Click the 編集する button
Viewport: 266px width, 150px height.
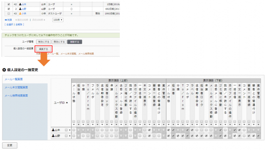point(44,49)
